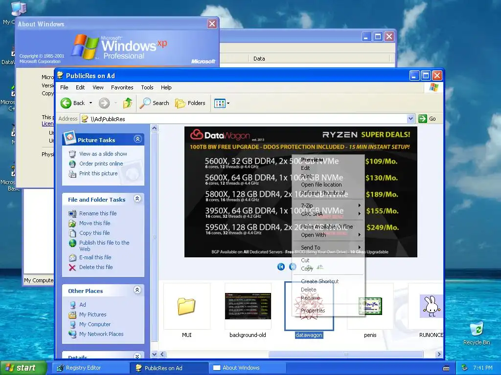Click Publish this file to the Web

[x=104, y=246]
